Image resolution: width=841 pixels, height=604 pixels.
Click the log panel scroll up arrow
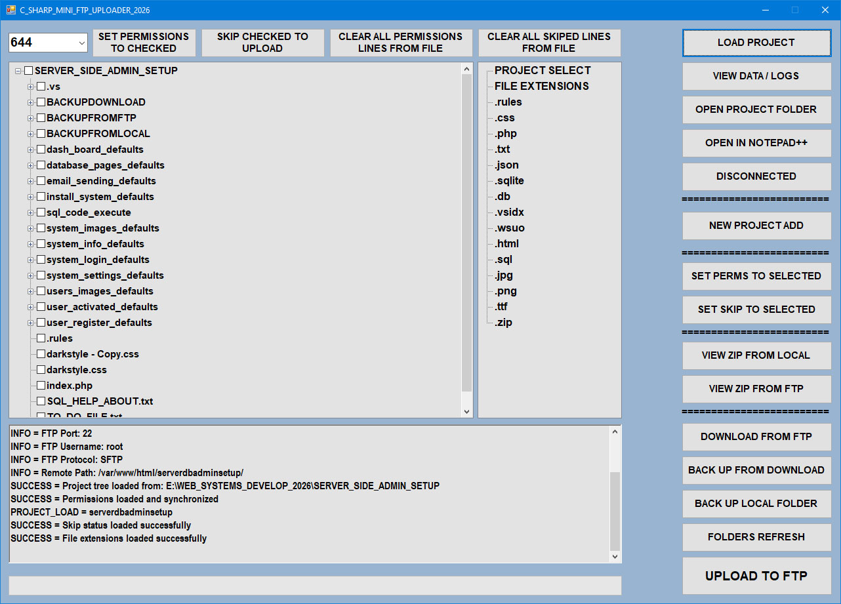[615, 432]
